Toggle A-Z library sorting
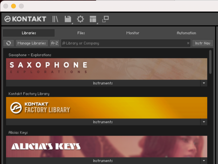Image resolution: width=218 pixels, height=164 pixels. coord(54,43)
